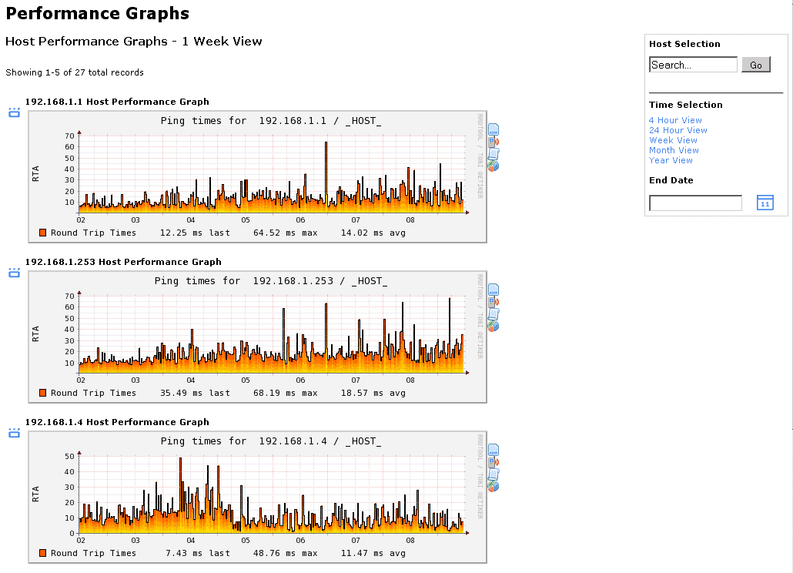This screenshot has height=573, width=793.
Task: Click the pie chart icon beside 192.168.1.1 graph
Action: (493, 166)
